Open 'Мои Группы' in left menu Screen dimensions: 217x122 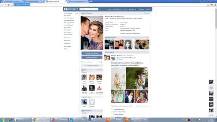pyautogui.click(x=67, y=27)
